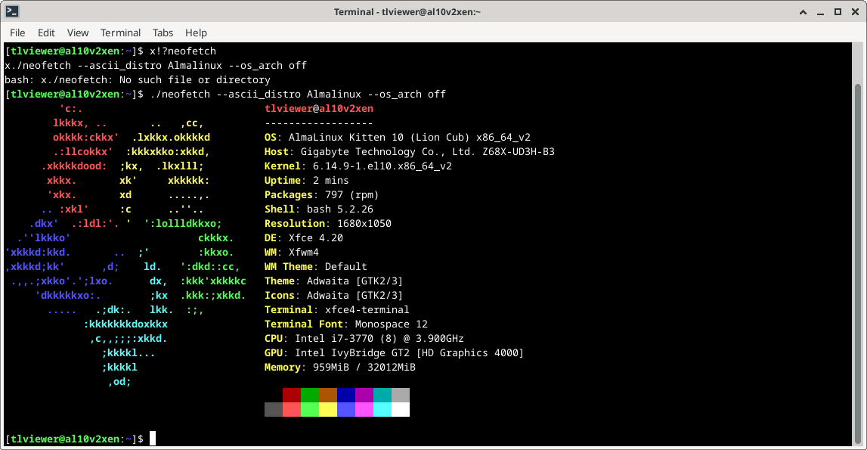The width and height of the screenshot is (867, 450).
Task: Click the terminal icon in the title bar
Action: point(11,11)
